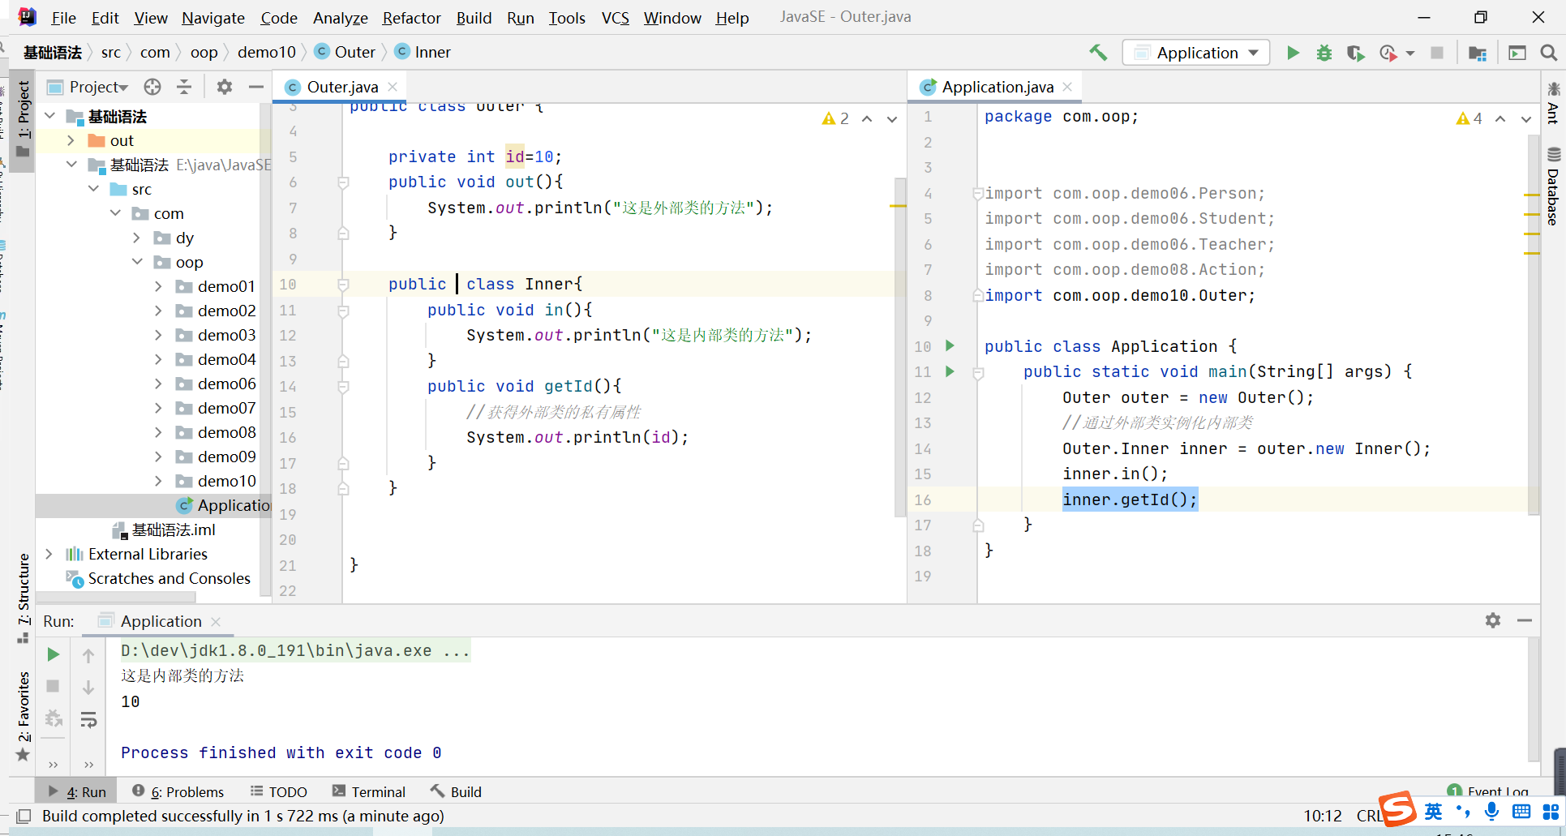Run with coverage from the toolbar
Viewport: 1566px width, 836px height.
pyautogui.click(x=1355, y=53)
